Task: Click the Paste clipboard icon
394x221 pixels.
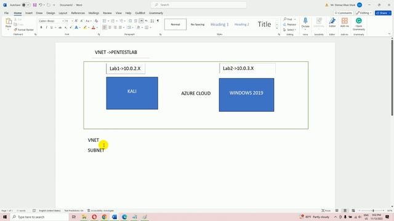Action: [x=8, y=21]
